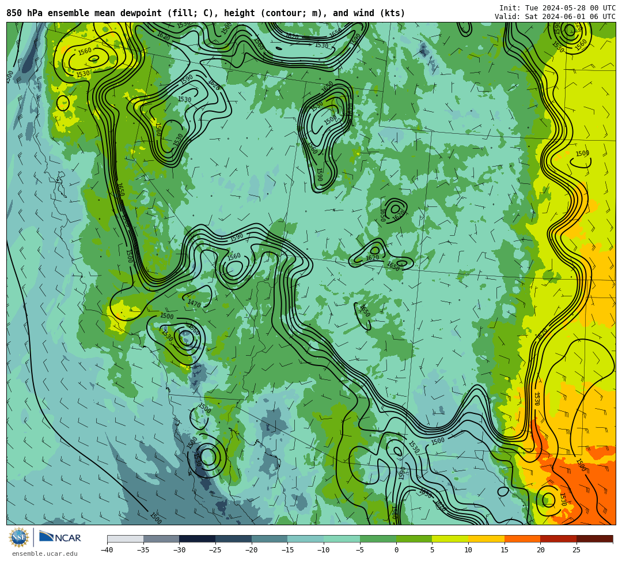The width and height of the screenshot is (622, 561).
Task: Pick the amber 10 to 15 colorbar swatch
Action: point(486,539)
